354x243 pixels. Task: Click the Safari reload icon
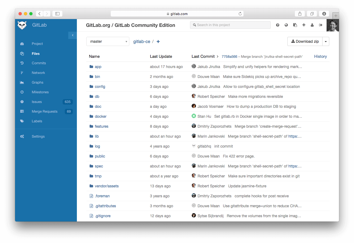240,14
